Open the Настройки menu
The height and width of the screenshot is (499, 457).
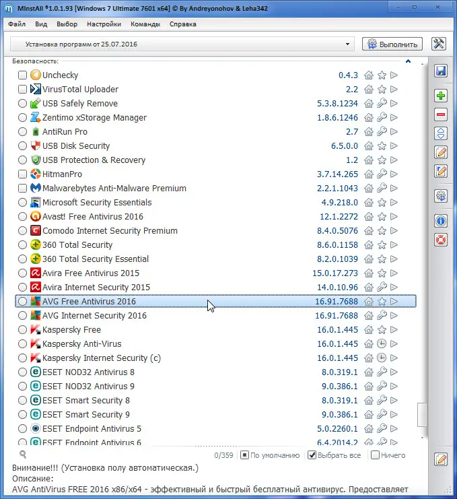coord(104,24)
